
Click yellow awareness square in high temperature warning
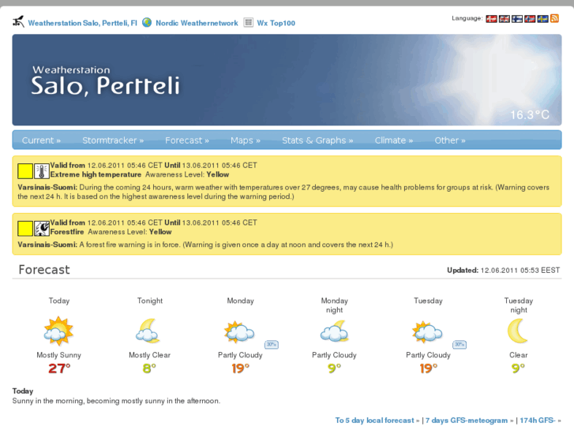coord(25,171)
